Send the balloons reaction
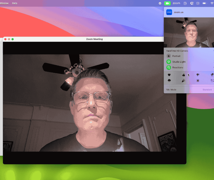Viewport: 214px width, 180px height. [212, 75]
